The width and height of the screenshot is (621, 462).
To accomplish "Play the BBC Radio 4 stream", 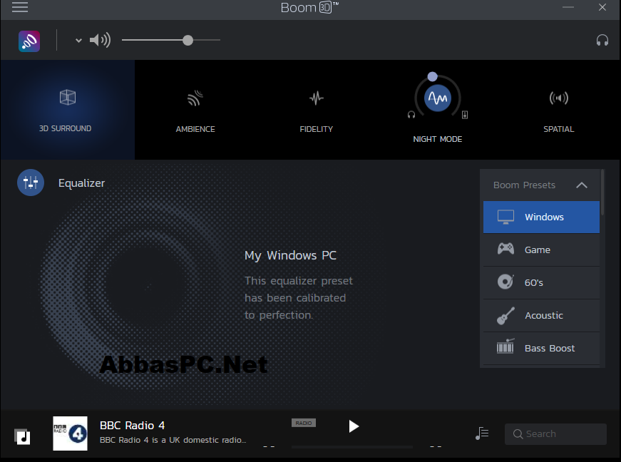I will pyautogui.click(x=354, y=426).
